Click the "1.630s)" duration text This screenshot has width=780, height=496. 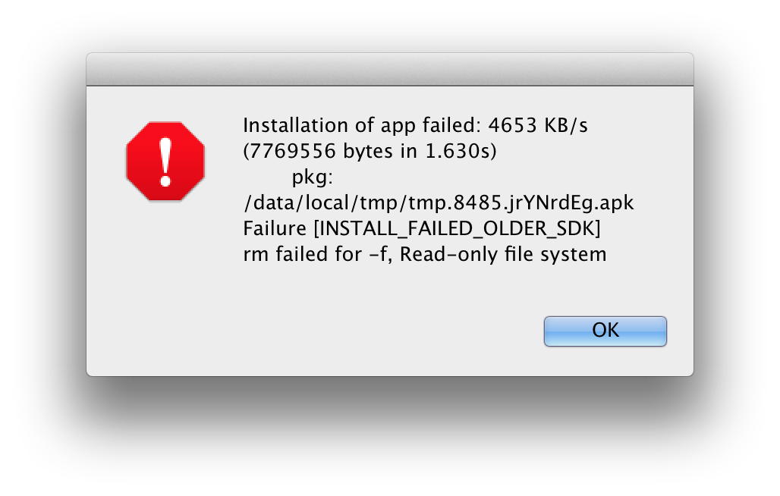(461, 151)
